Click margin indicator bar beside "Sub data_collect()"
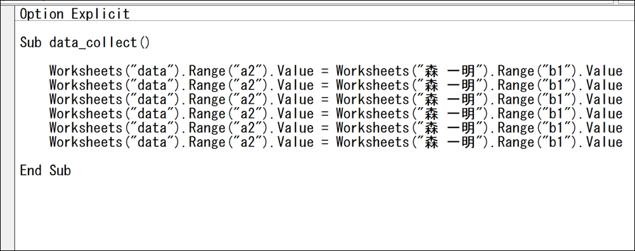Screen dimensions: 635x251 click(8, 42)
